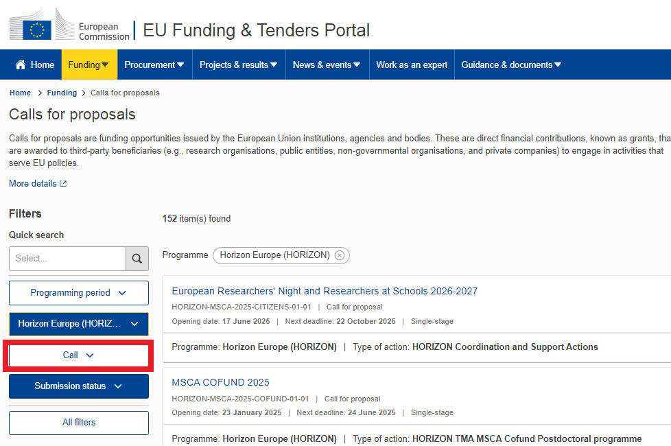Click the European Commission logo
This screenshot has height=446, width=671.
(x=69, y=27)
